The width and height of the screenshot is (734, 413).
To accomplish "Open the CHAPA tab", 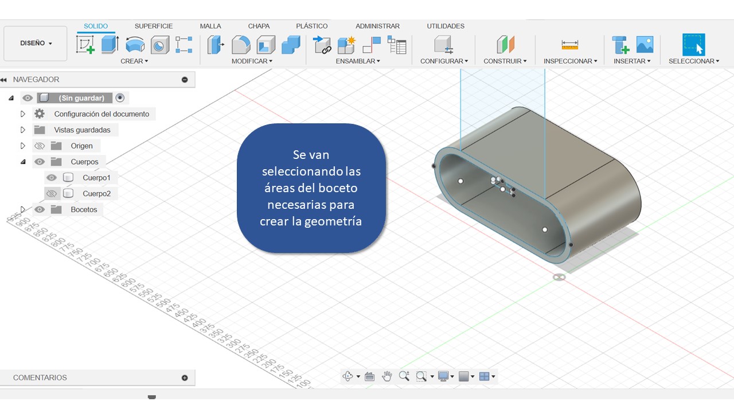I will [259, 26].
